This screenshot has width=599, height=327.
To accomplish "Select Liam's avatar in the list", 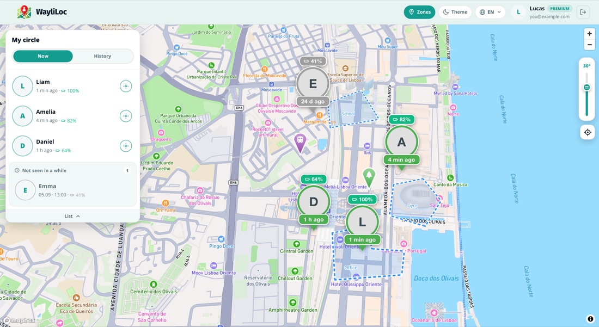I will 22,86.
